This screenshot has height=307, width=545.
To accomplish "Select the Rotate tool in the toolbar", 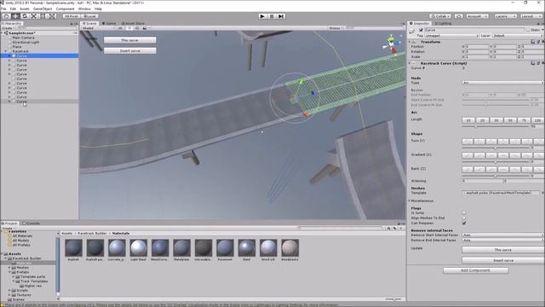I will [25, 16].
